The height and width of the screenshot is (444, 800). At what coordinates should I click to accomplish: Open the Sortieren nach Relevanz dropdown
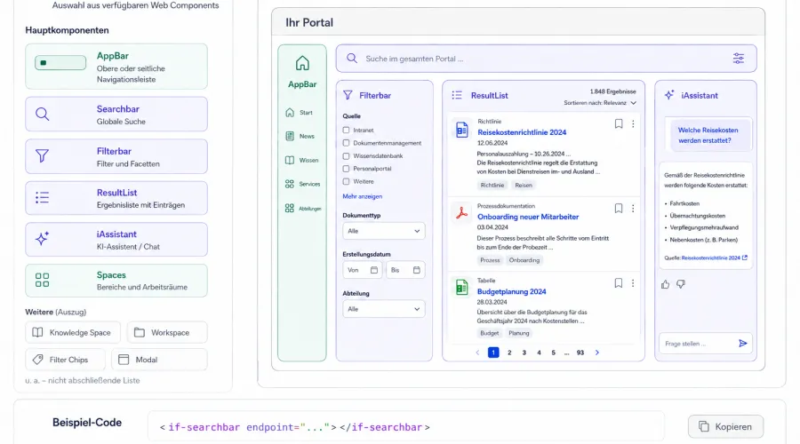click(600, 103)
